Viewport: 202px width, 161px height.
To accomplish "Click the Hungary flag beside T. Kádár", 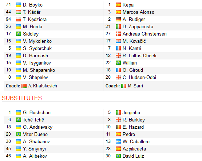I will [19, 12].
